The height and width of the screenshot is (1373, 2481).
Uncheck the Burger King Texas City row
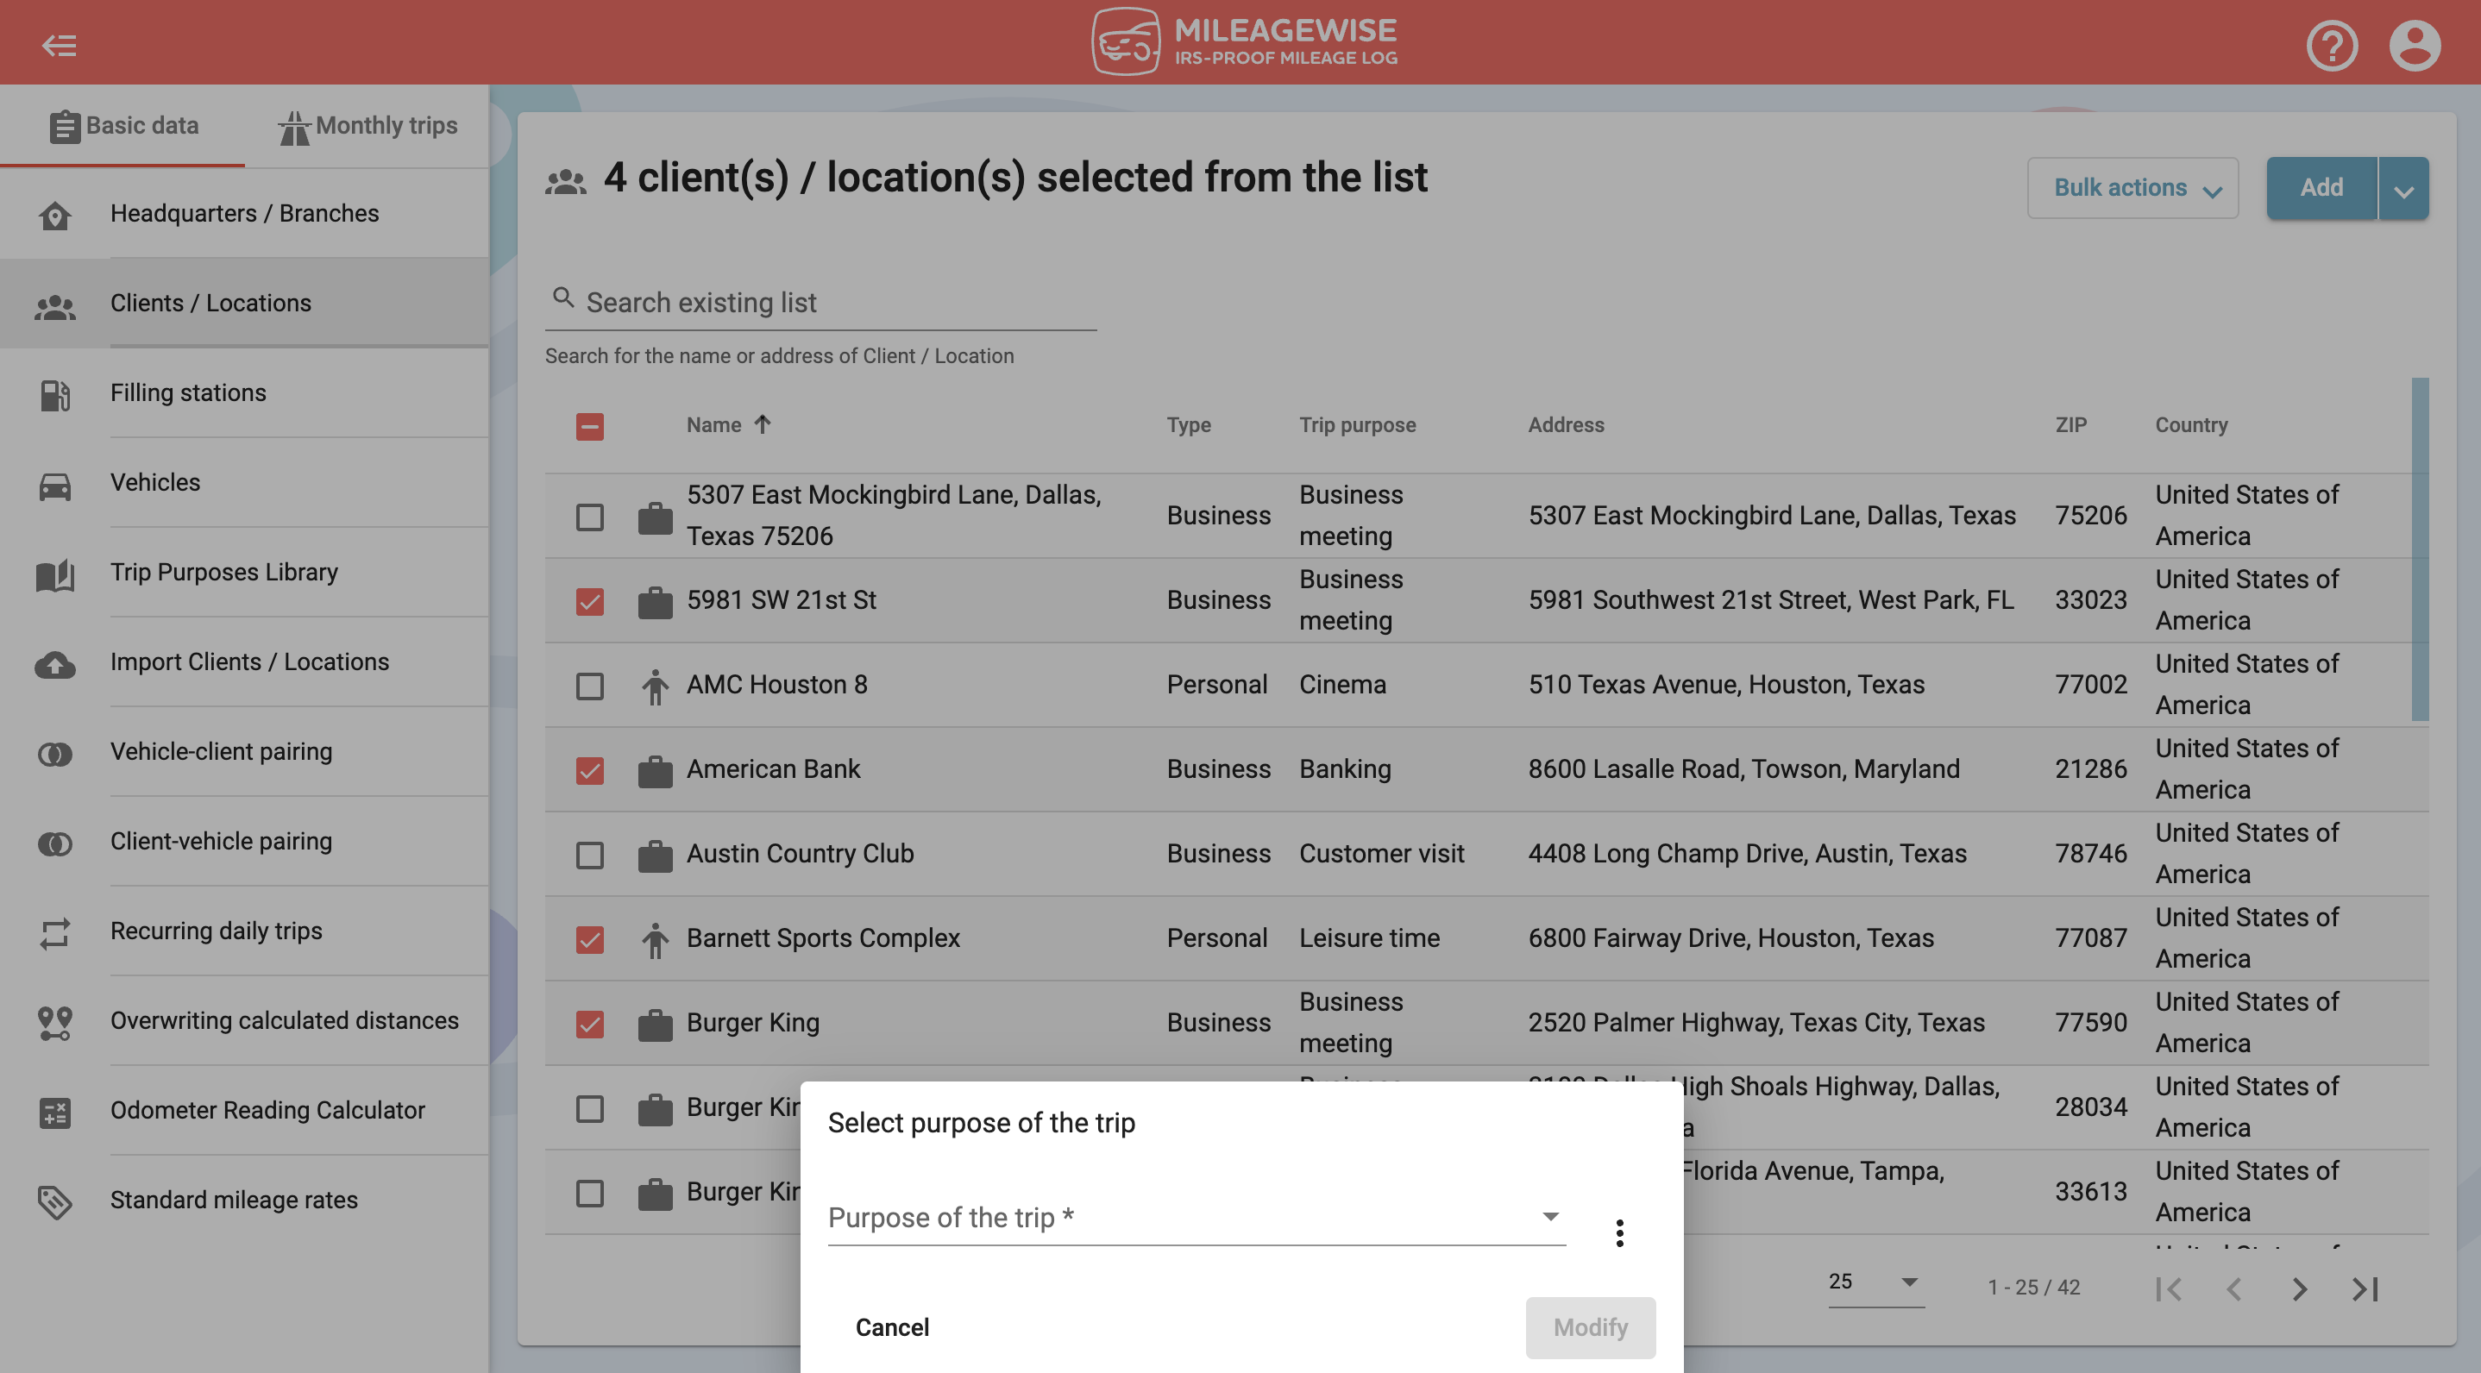pyautogui.click(x=589, y=1025)
